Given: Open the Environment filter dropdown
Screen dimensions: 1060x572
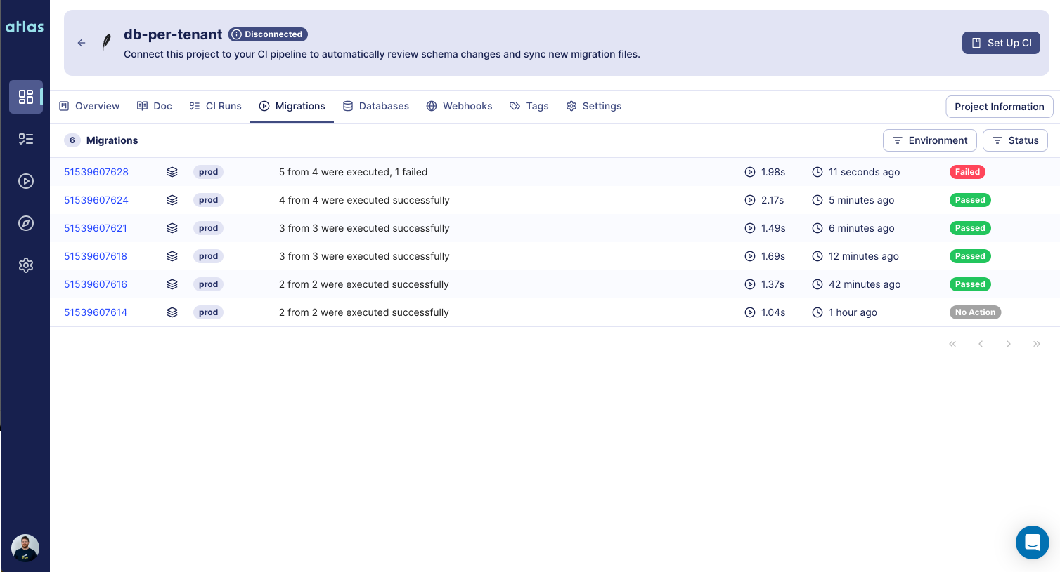Looking at the screenshot, I should [x=929, y=140].
